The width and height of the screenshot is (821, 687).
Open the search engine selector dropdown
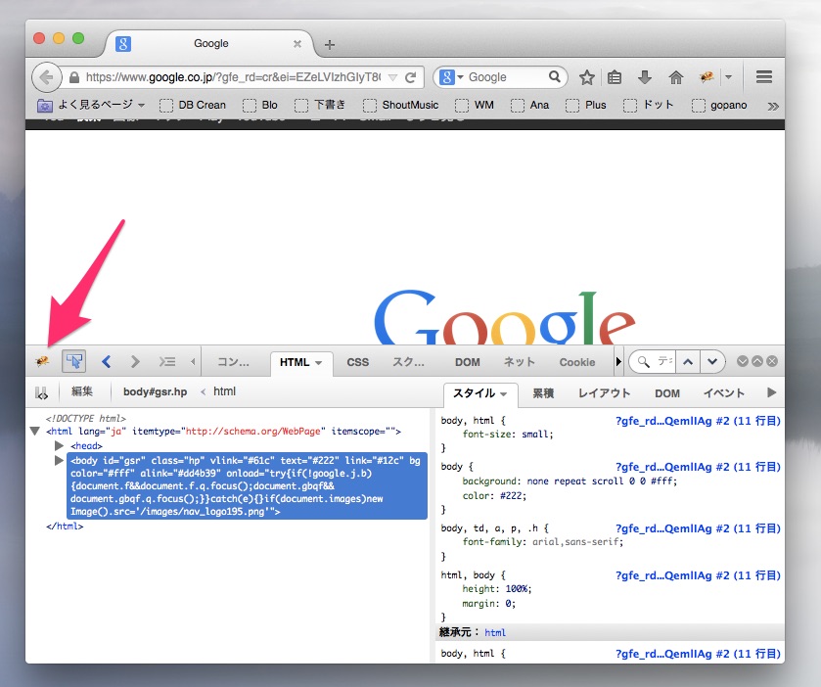tap(451, 77)
